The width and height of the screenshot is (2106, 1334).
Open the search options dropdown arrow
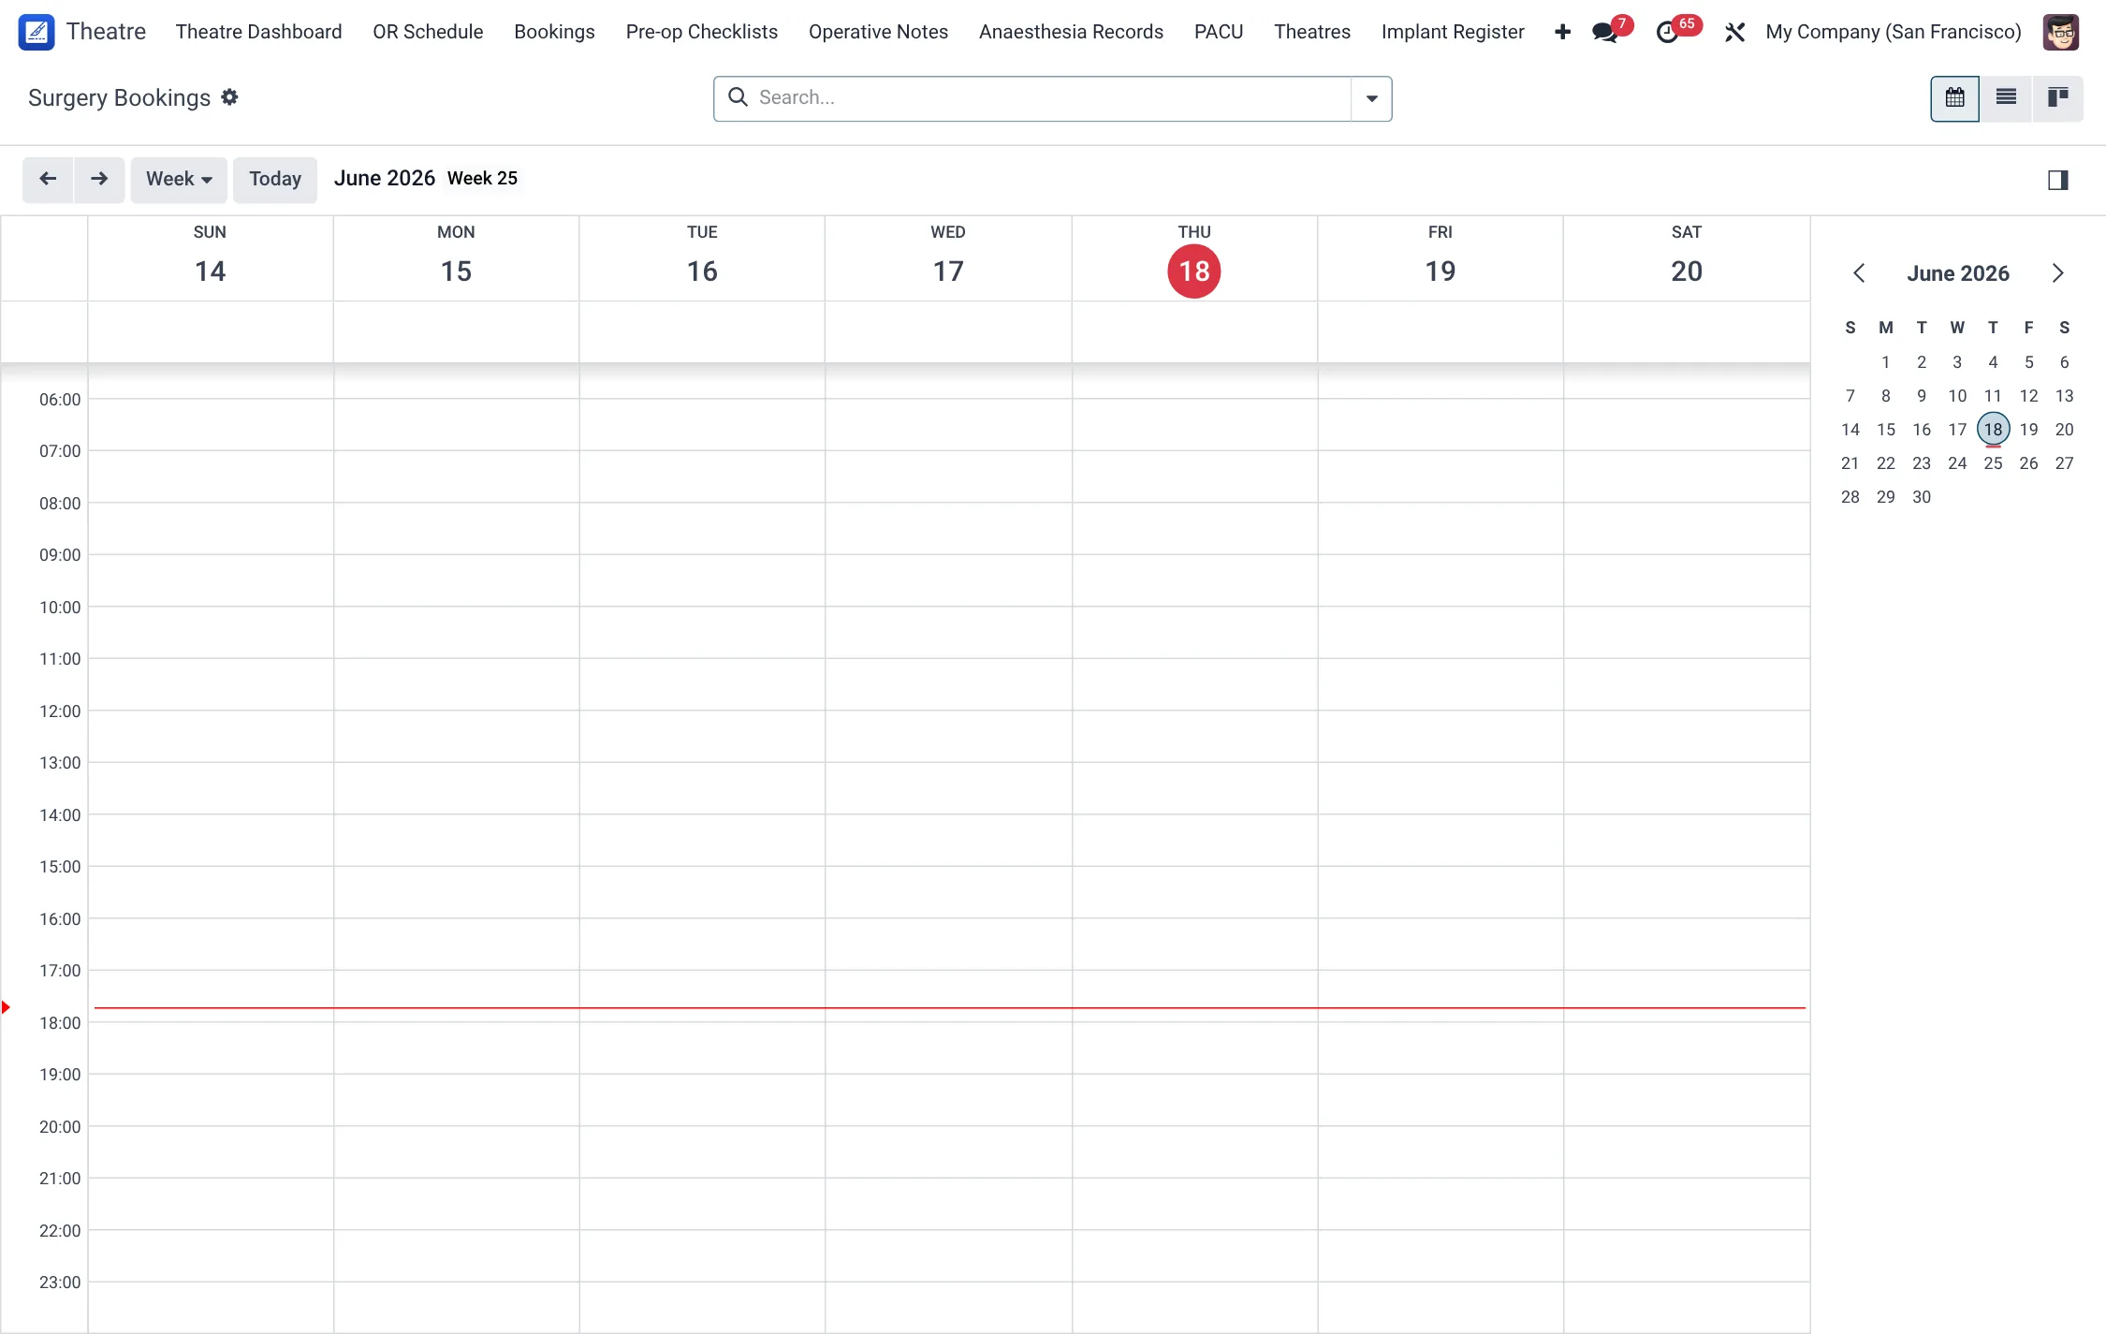click(x=1371, y=98)
